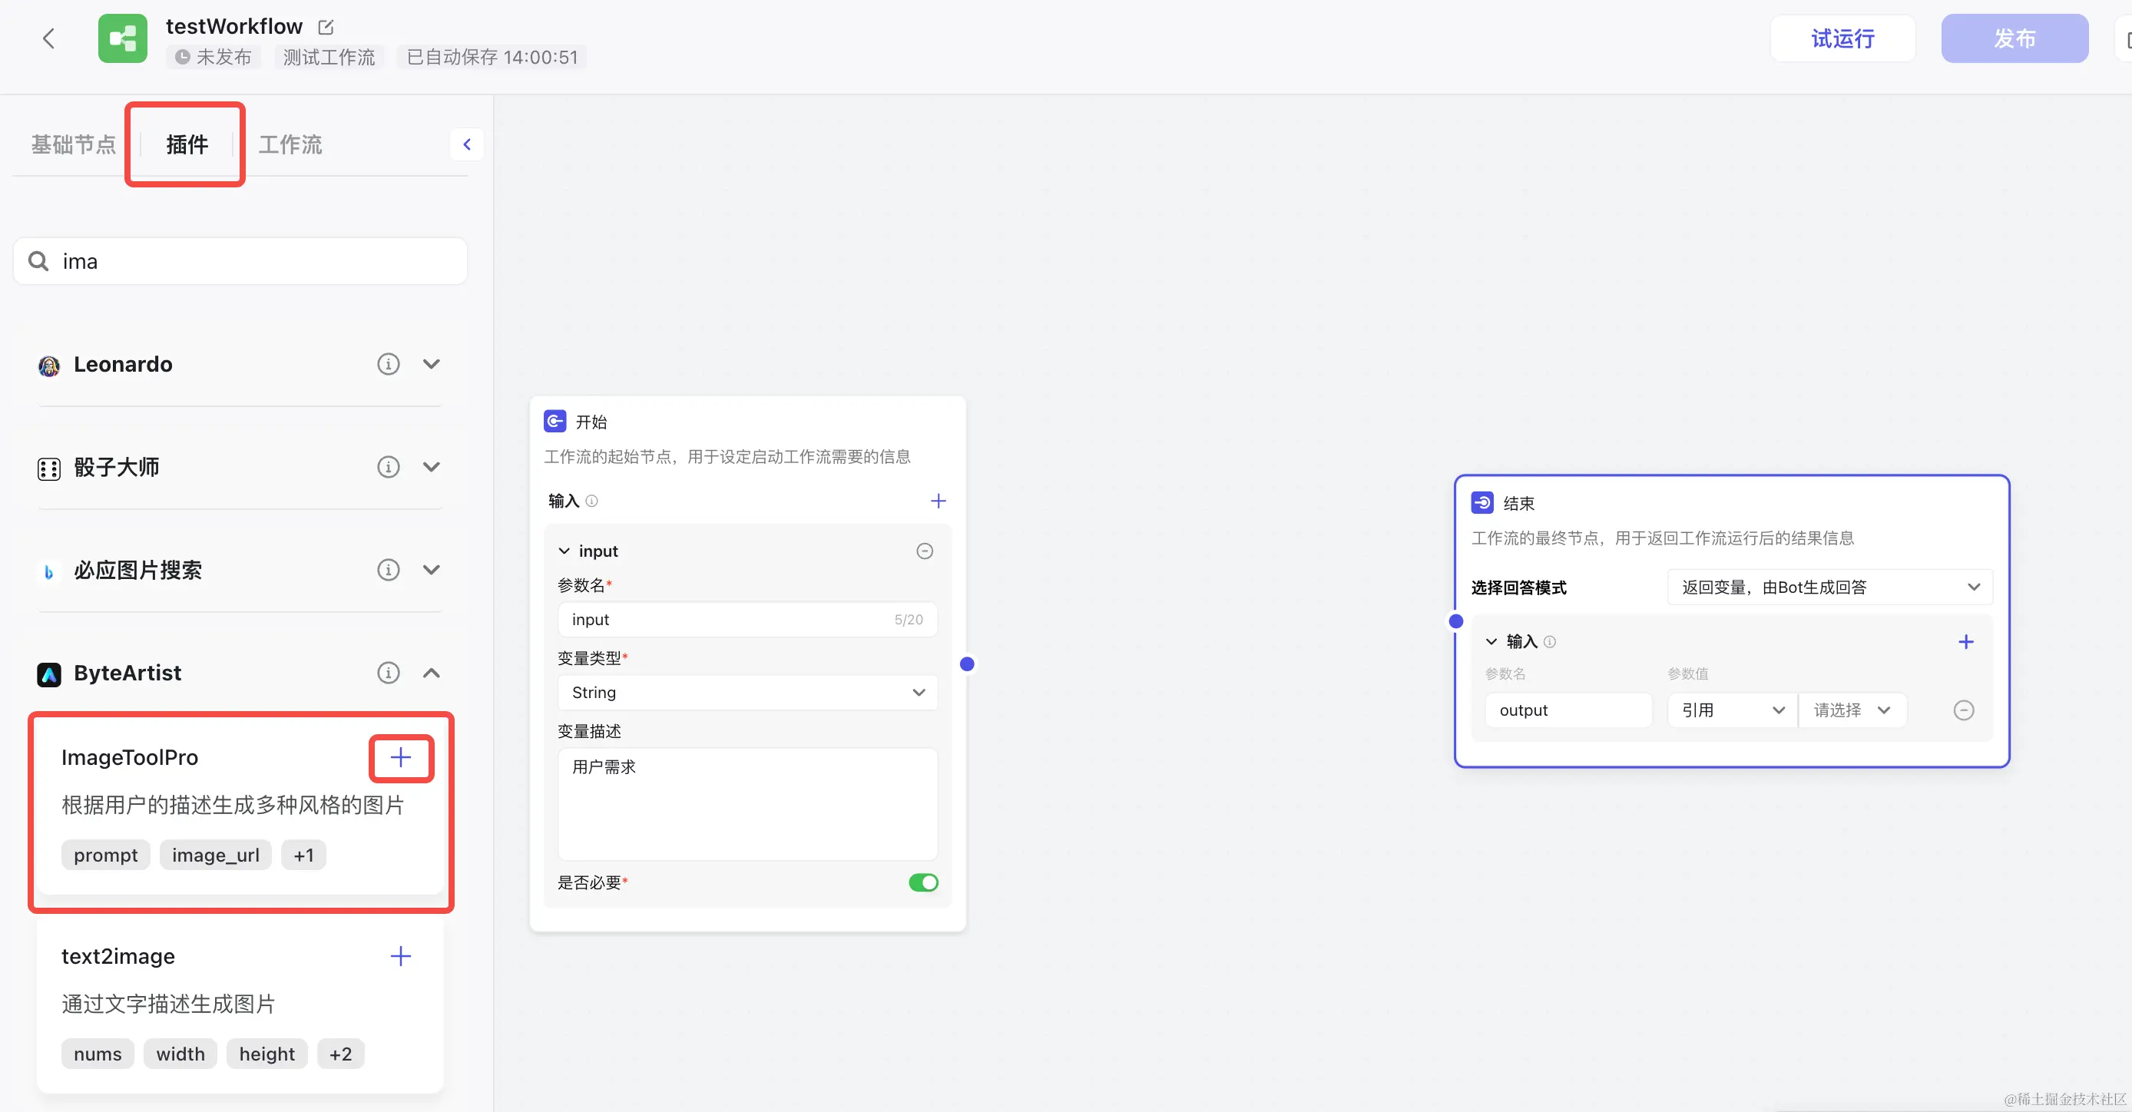
Task: Collapse the input parameter section
Action: pos(564,551)
